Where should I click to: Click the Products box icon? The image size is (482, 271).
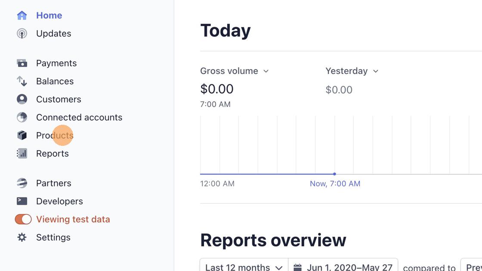pos(22,135)
